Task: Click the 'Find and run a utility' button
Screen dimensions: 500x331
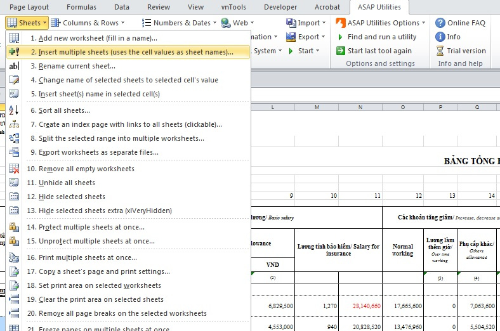Action: [377, 37]
